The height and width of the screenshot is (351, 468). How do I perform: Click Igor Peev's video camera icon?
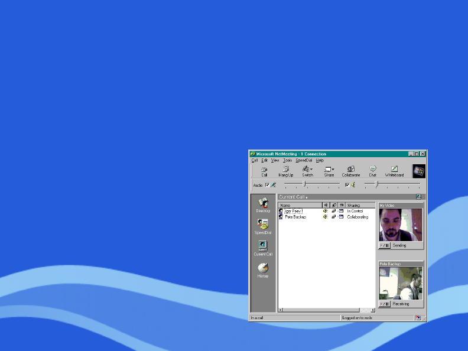click(333, 211)
